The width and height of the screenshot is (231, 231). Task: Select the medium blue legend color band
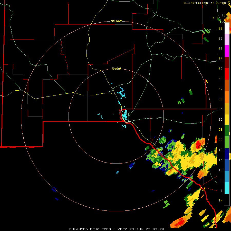tap(227, 165)
